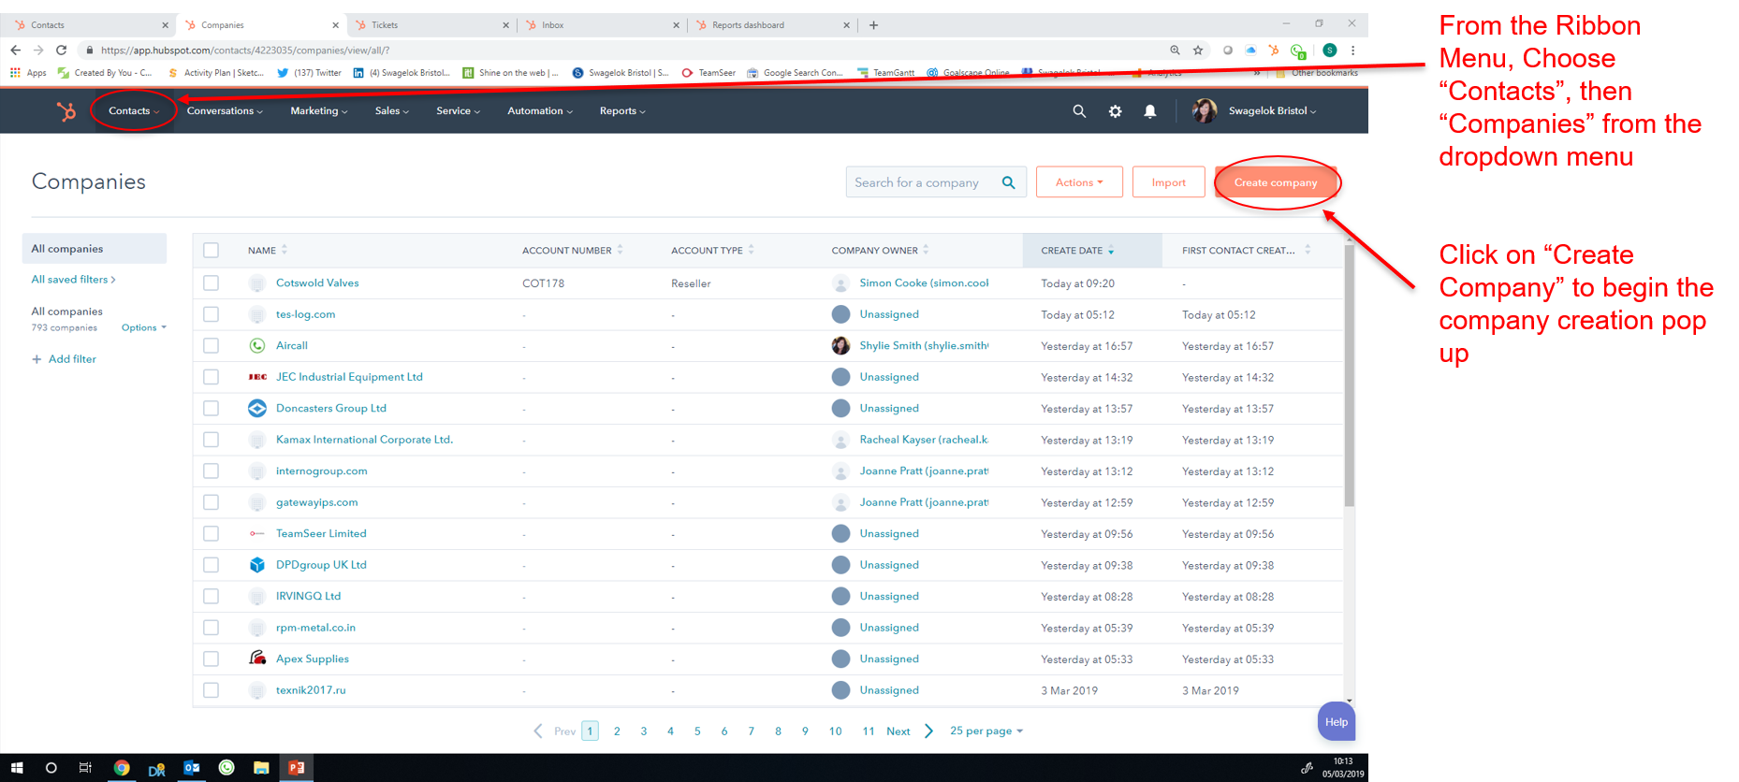Click the TeamSeer Limited logo icon
Screen dimensions: 1739x782
click(x=257, y=534)
